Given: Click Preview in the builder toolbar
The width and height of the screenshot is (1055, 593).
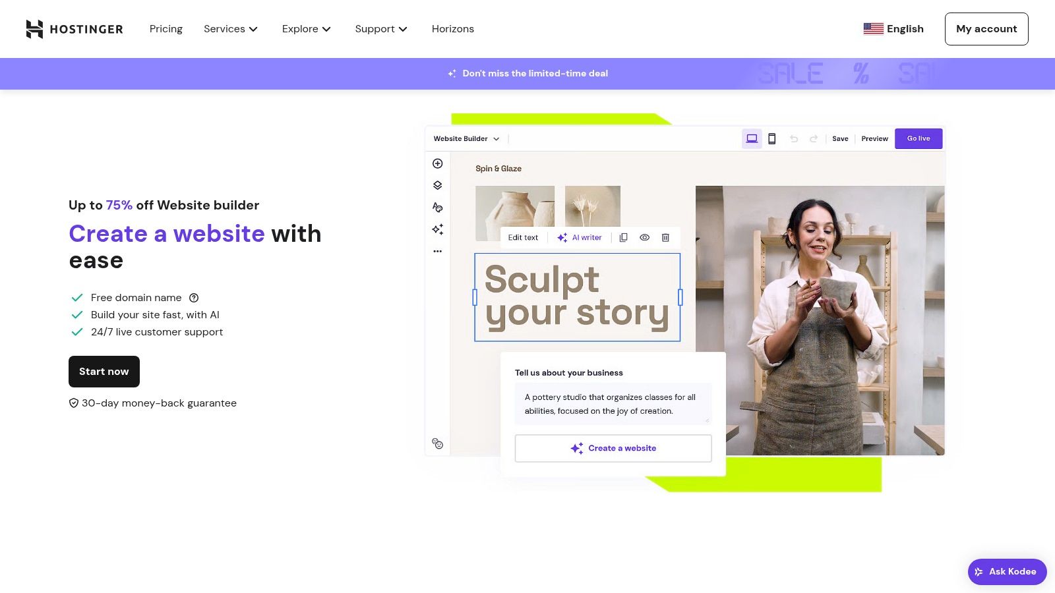Looking at the screenshot, I should 874,138.
